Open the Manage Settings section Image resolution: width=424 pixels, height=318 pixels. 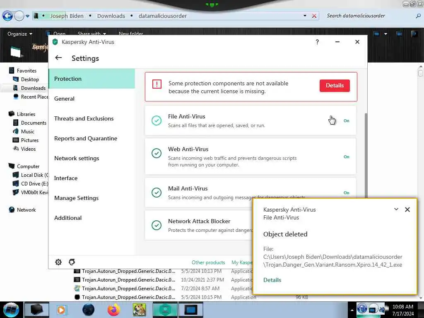coord(92,198)
